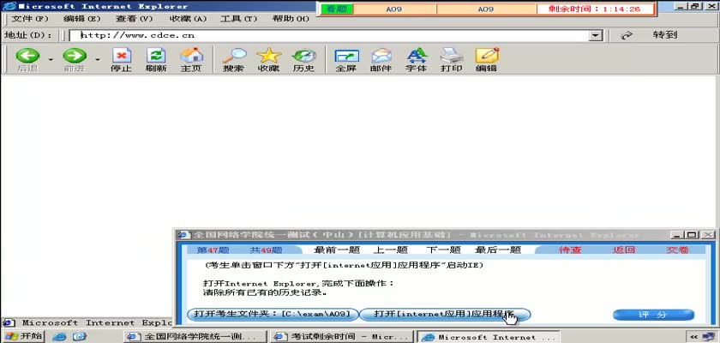Click the green 看题 button
720x343 pixels.
click(337, 9)
